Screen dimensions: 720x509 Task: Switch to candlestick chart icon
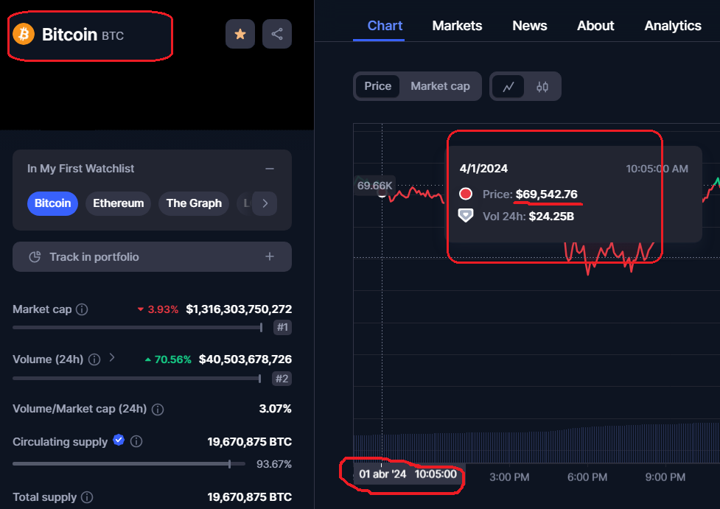tap(542, 86)
